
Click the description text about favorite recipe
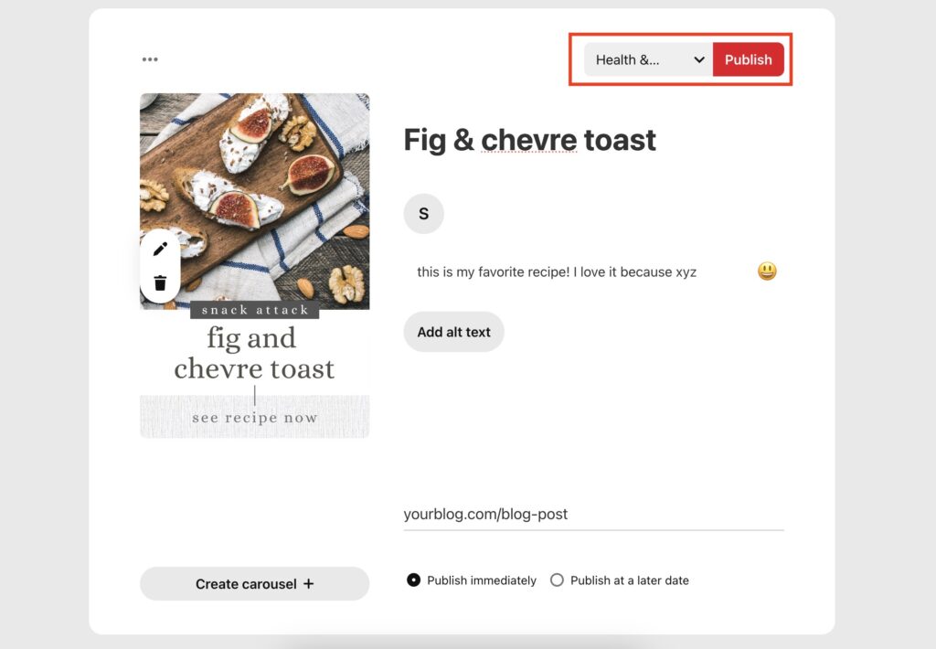(557, 272)
